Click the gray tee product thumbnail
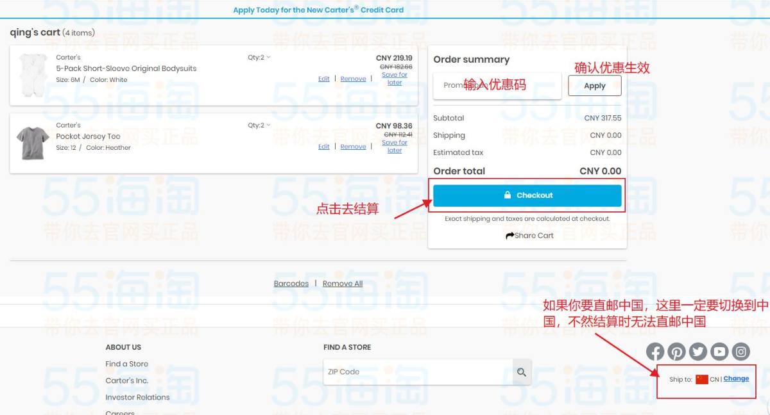Screen dimensions: 770x415 point(33,143)
